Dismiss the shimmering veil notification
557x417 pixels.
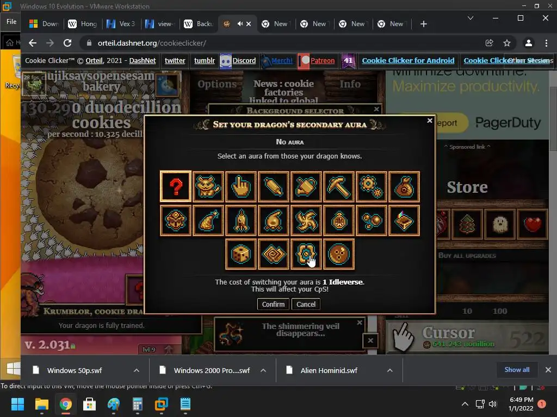(360, 323)
